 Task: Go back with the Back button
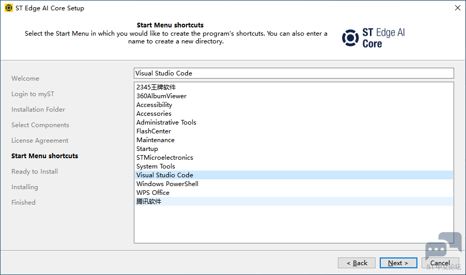click(x=356, y=263)
